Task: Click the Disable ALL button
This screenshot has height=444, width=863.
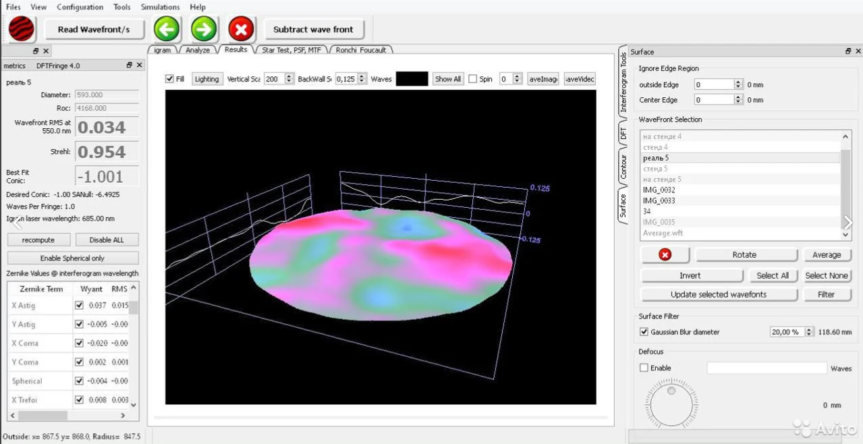Action: pos(107,240)
